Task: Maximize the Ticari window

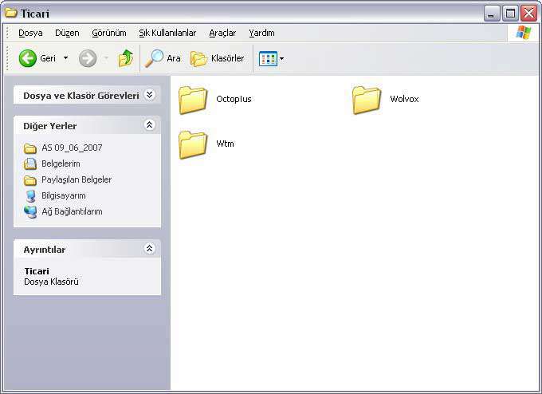Action: coord(510,14)
